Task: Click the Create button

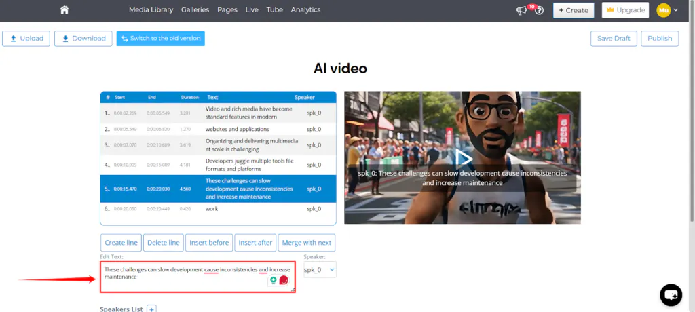Action: pos(574,10)
